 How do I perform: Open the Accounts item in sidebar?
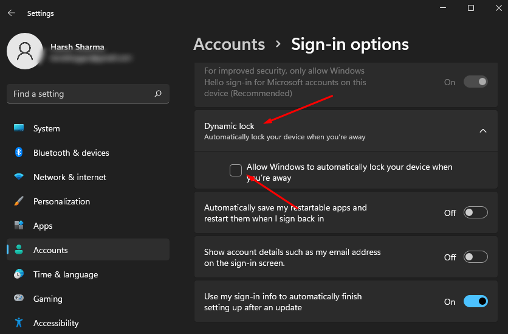(x=50, y=250)
